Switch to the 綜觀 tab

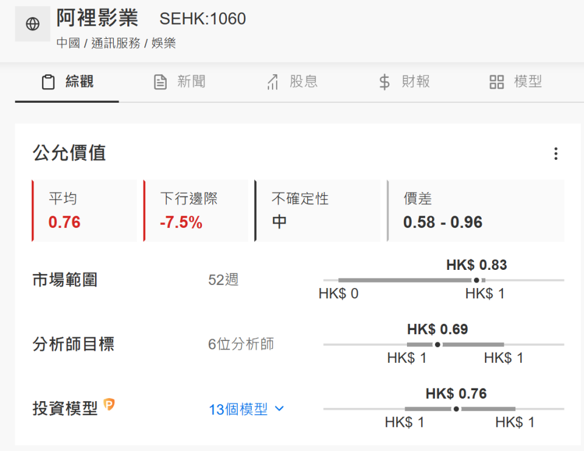(x=67, y=82)
